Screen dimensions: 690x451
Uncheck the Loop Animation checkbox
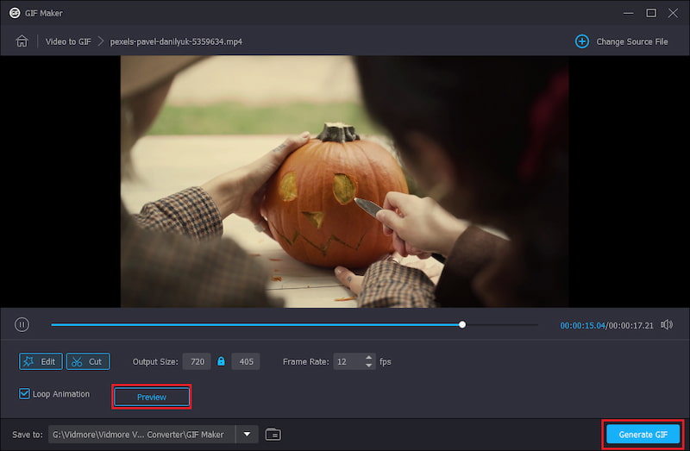pos(25,394)
